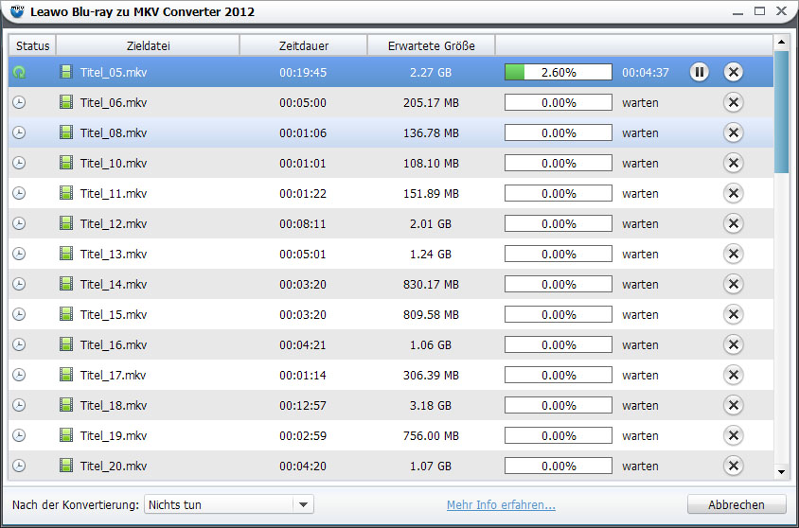Cancel the Titel_05.mkv conversion with X icon
The height and width of the screenshot is (528, 799).
(733, 72)
